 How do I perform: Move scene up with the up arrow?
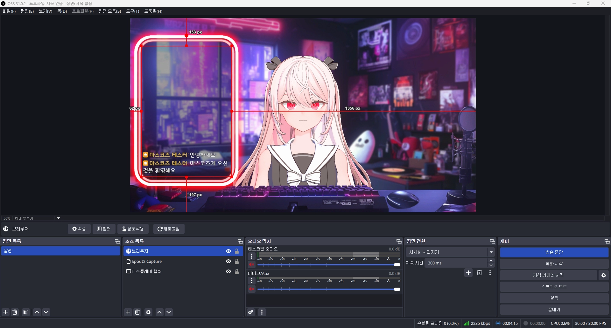[37, 312]
